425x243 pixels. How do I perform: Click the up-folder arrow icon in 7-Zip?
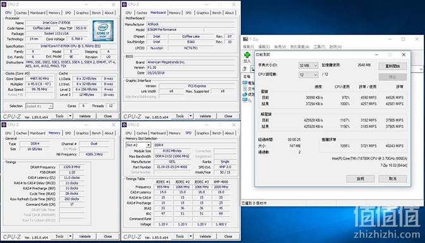245,69
